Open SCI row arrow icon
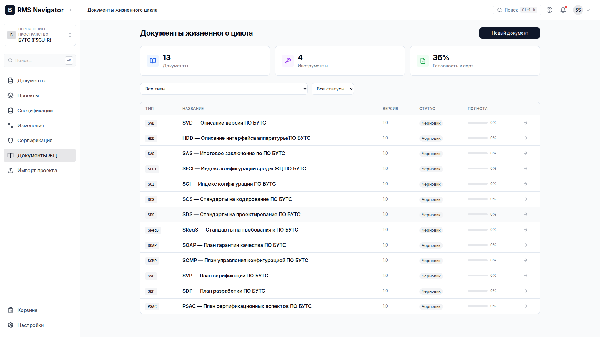 click(x=526, y=184)
